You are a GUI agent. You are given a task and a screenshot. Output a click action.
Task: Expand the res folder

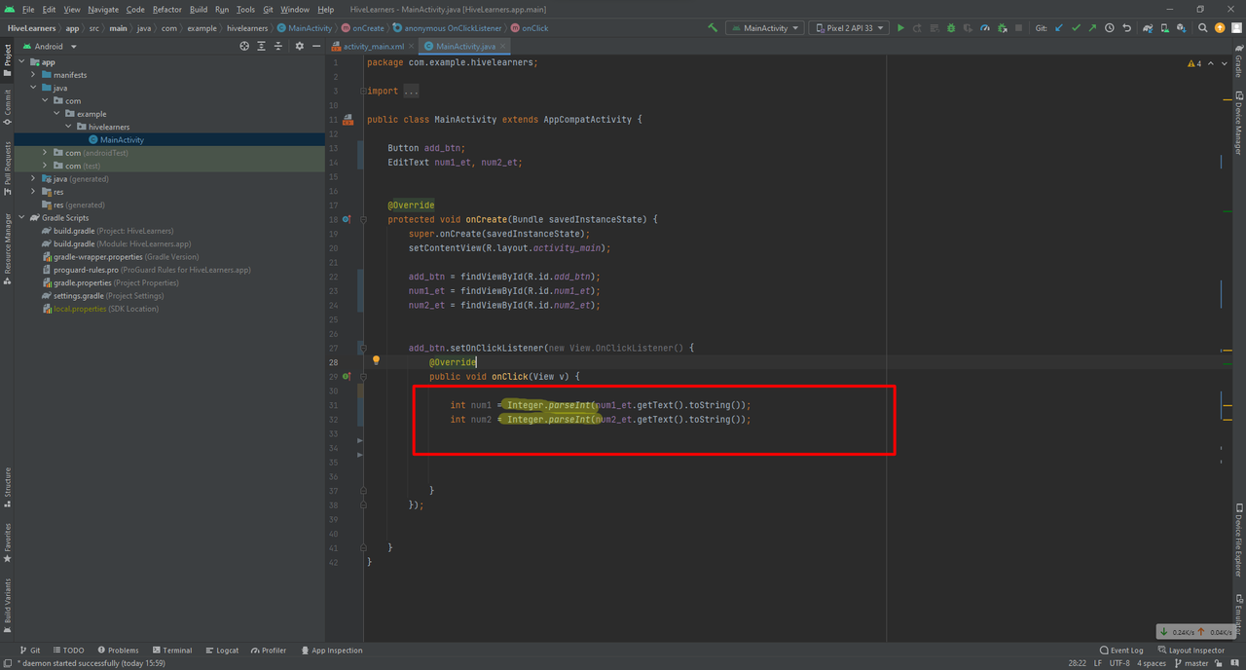(x=33, y=192)
